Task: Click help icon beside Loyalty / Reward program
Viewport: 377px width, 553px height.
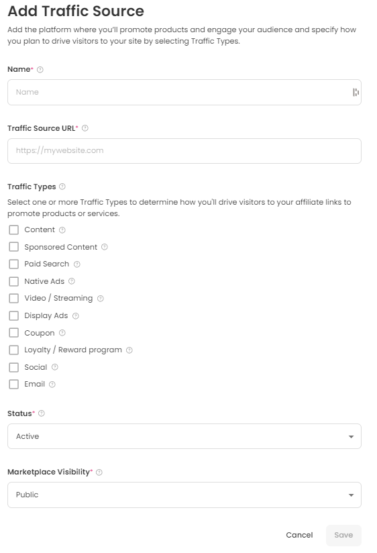Action: [129, 350]
